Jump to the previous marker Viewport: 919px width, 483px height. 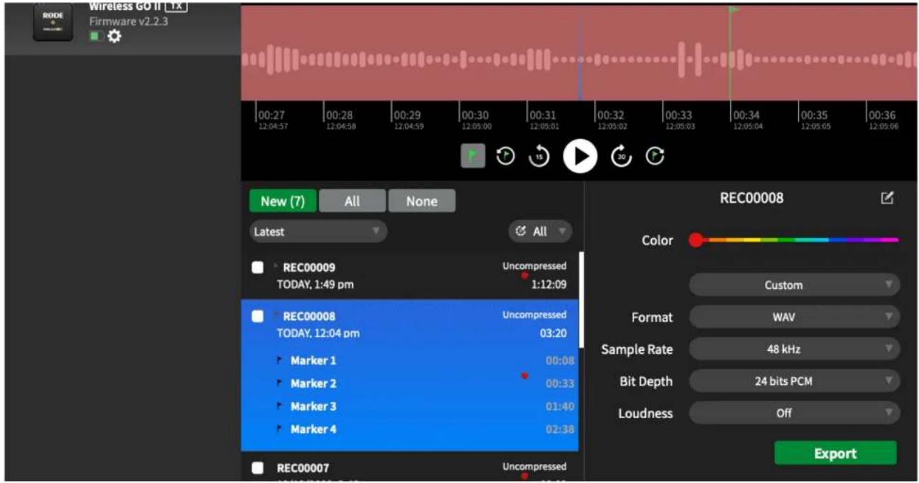coord(505,156)
